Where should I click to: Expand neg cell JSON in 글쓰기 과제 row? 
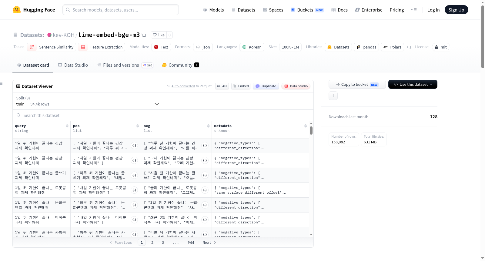pos(205,175)
